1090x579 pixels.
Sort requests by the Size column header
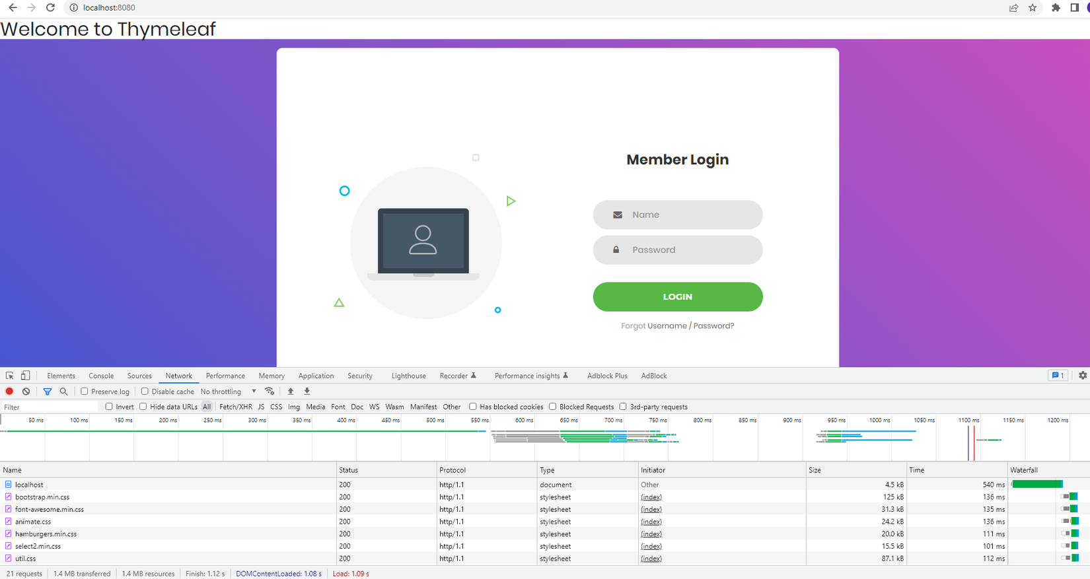[856, 470]
